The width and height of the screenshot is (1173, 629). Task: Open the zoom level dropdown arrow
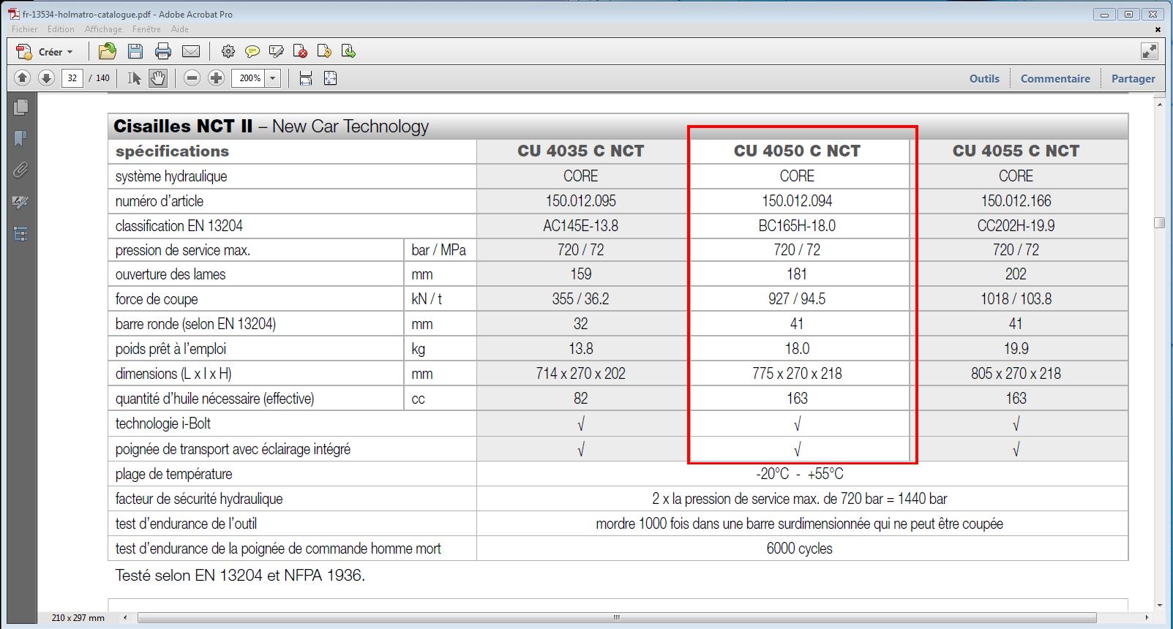point(273,78)
